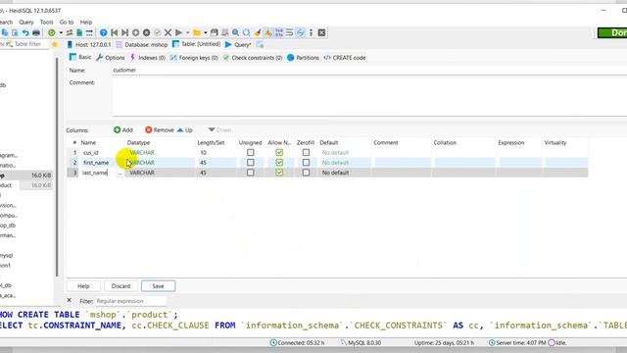Click the Delete row circled X icon

point(146,32)
